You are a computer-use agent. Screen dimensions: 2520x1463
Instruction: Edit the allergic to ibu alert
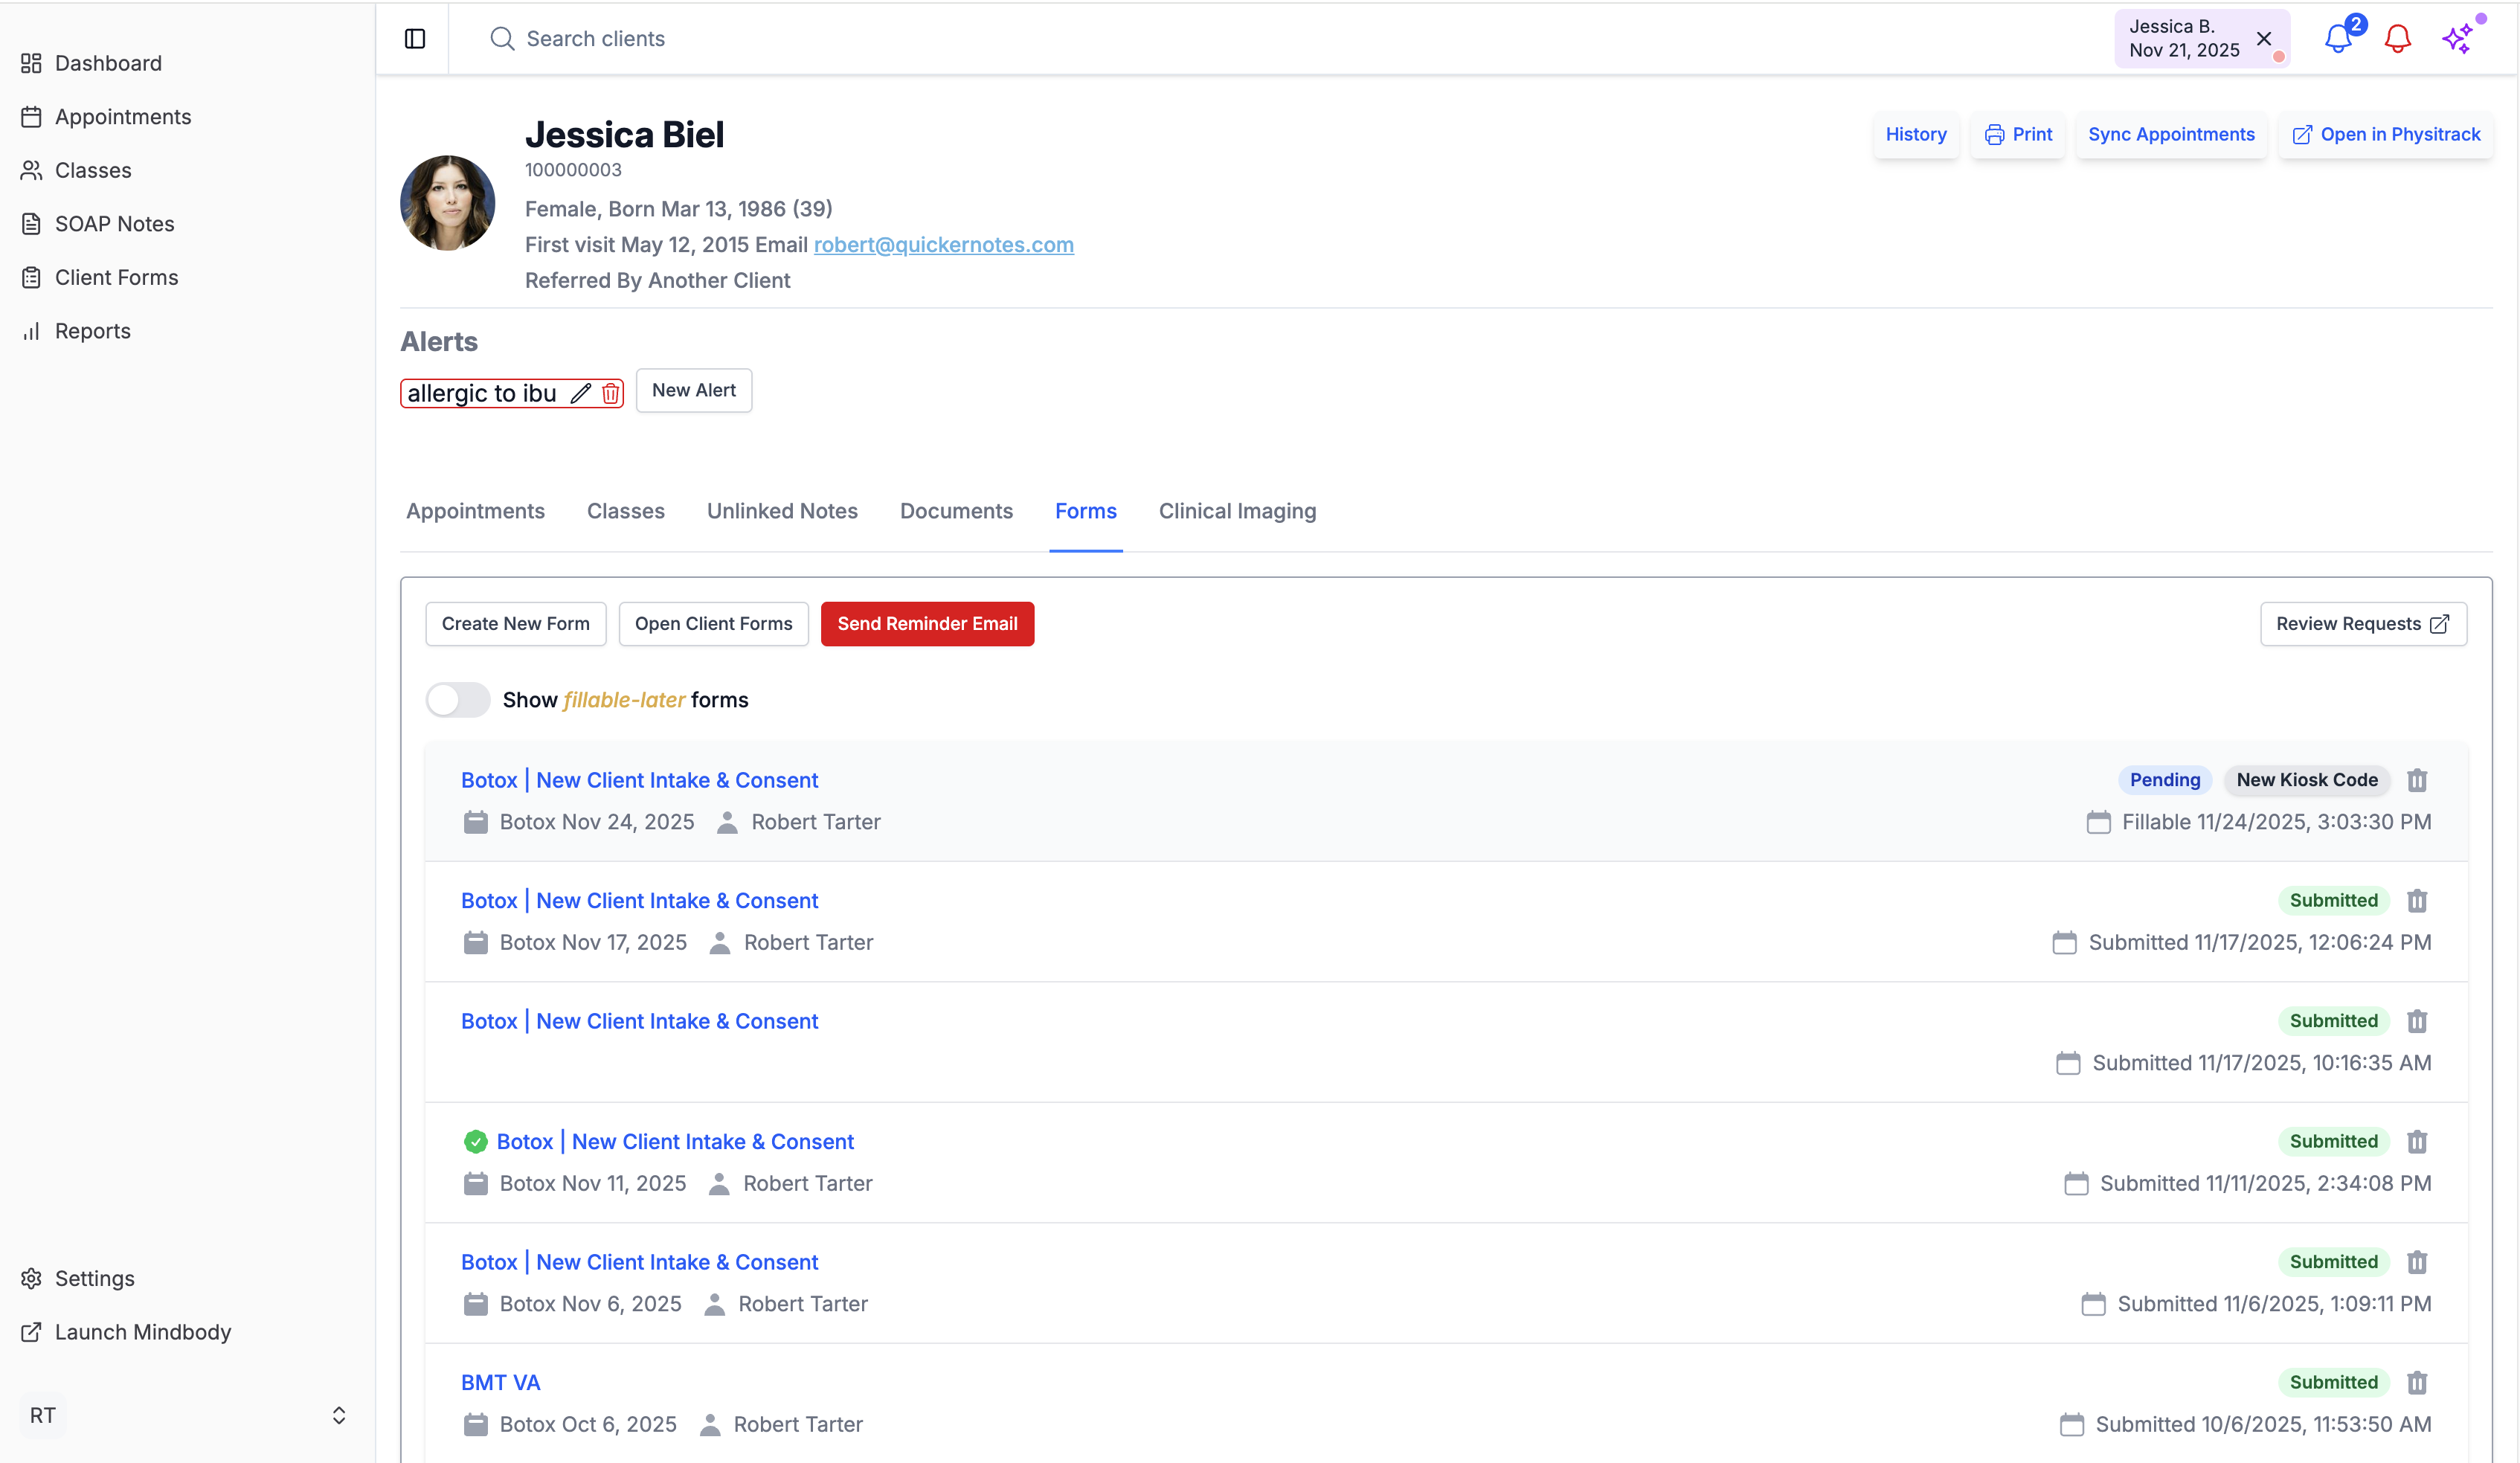(x=580, y=393)
